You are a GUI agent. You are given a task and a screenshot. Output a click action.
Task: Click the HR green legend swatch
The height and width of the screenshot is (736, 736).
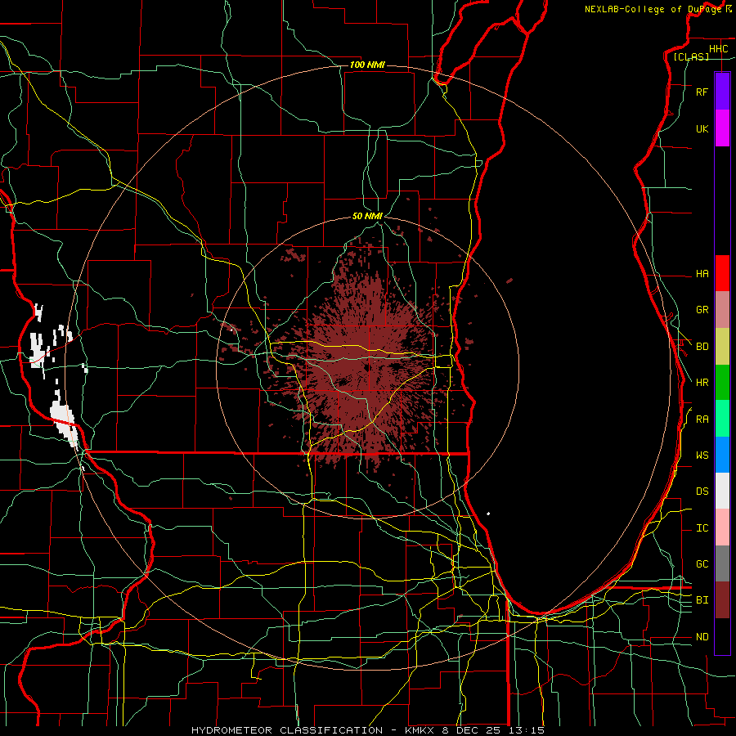(722, 383)
